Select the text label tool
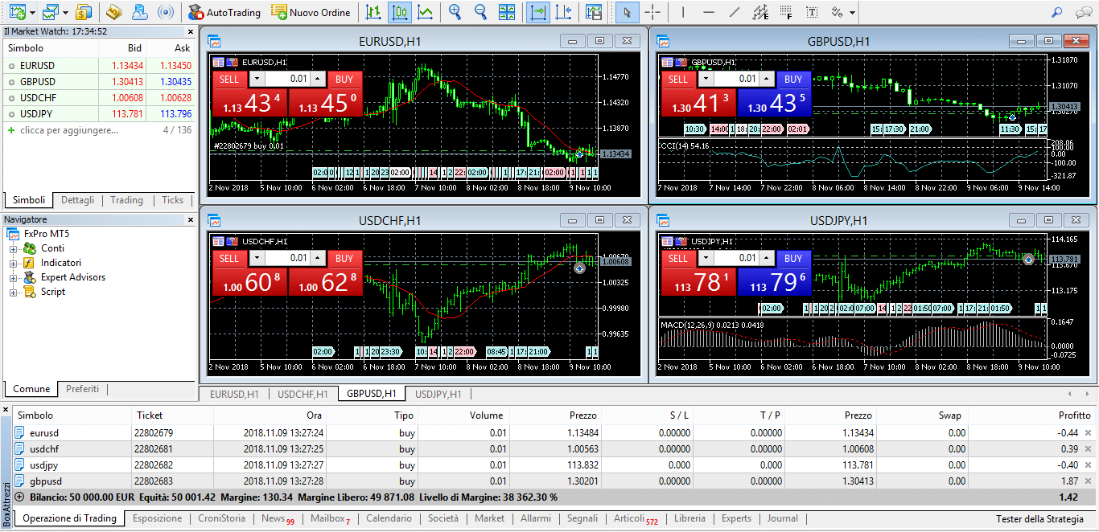Viewport: 1099px width, 532px height. coord(812,12)
